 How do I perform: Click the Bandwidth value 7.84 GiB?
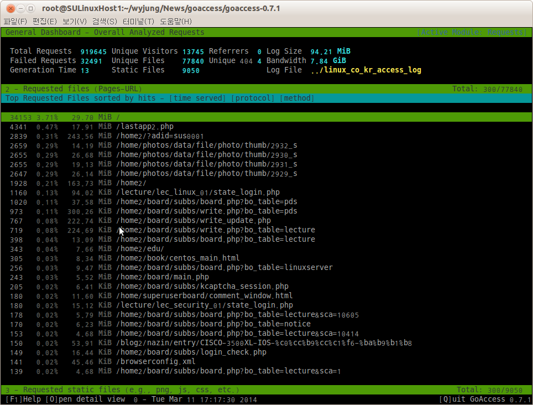tap(328, 61)
